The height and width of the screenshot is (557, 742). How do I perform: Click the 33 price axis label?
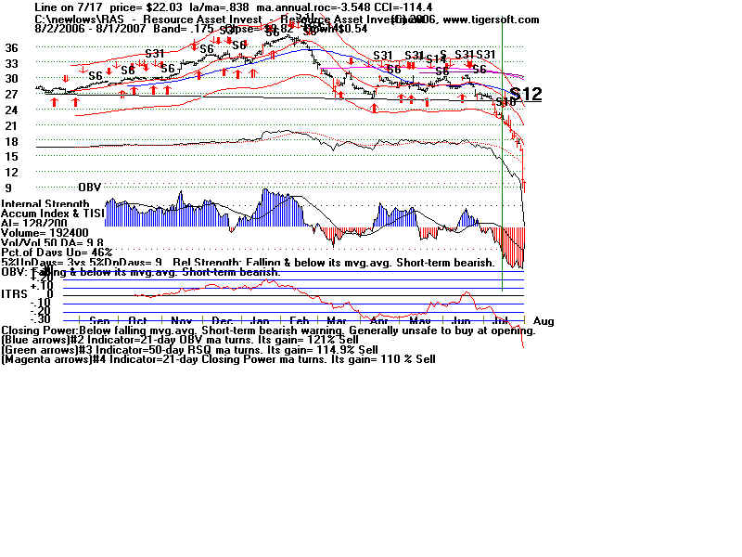point(12,63)
